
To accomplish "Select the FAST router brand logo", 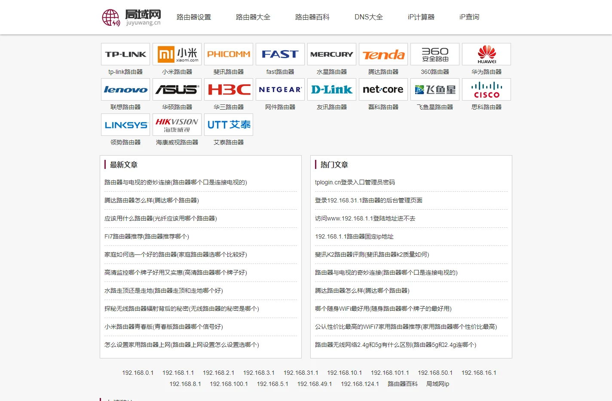I will click(x=280, y=54).
